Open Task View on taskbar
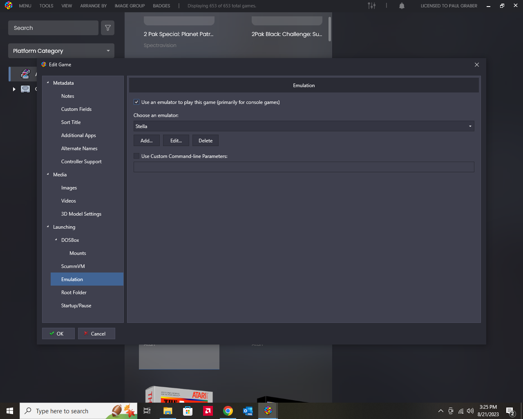This screenshot has width=523, height=419. 147,411
